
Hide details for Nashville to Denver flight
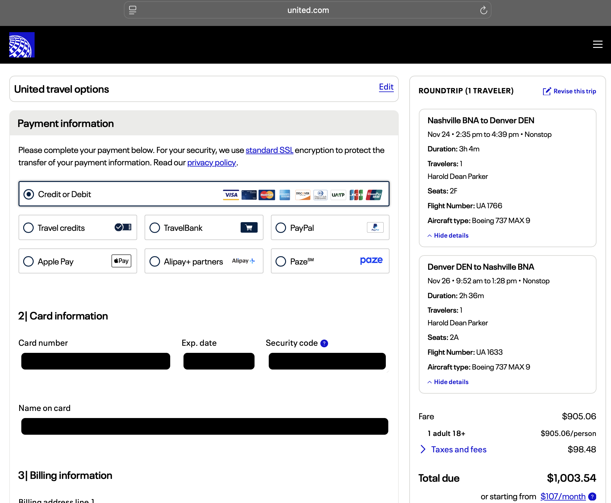451,235
